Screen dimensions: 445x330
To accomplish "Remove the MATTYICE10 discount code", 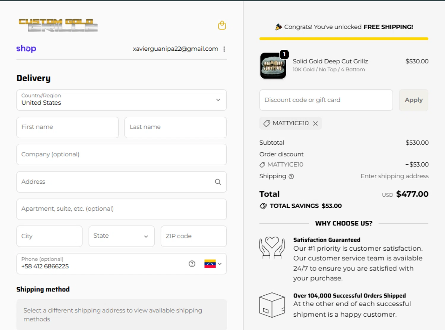I will 315,124.
